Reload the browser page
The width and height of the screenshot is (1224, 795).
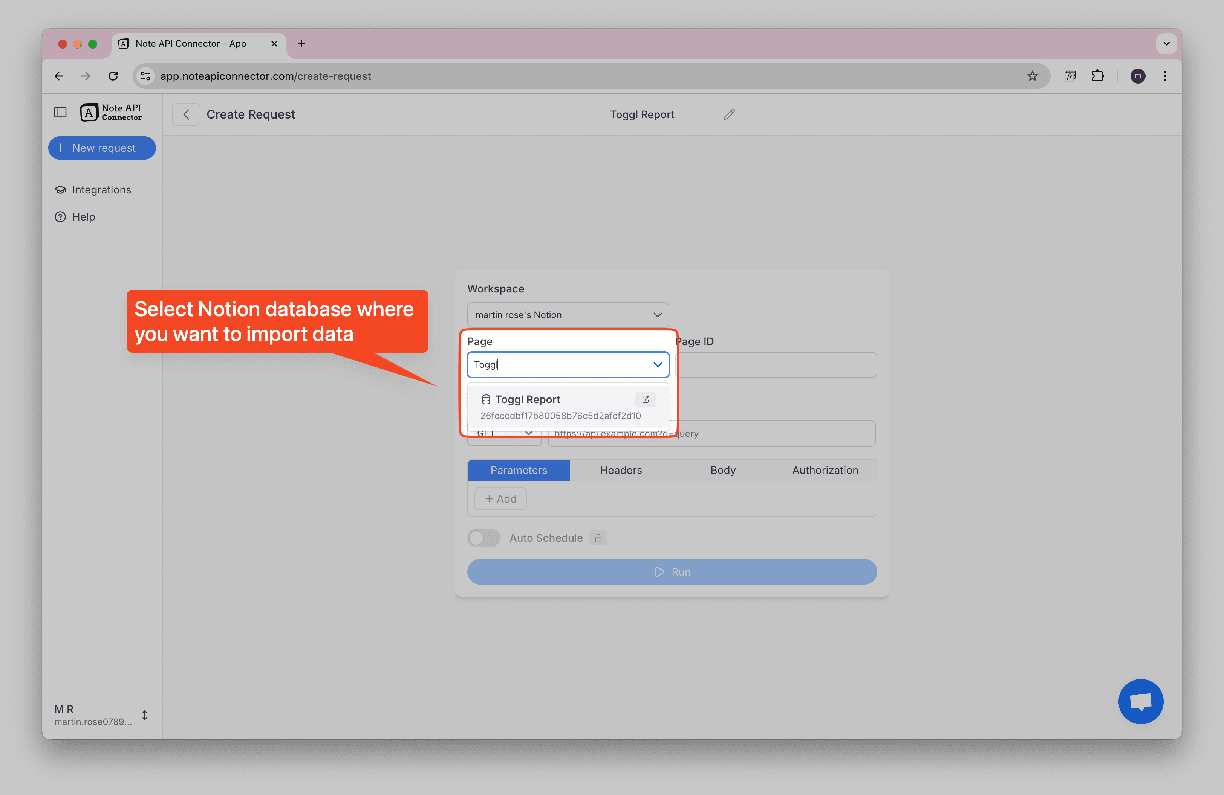click(x=113, y=76)
